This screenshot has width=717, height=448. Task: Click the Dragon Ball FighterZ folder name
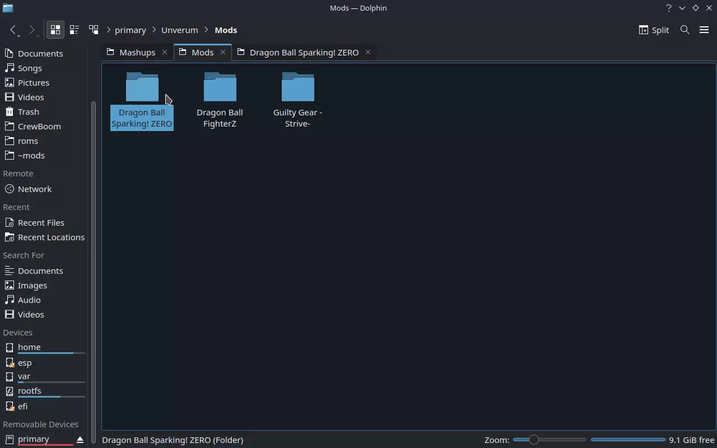[x=220, y=118]
